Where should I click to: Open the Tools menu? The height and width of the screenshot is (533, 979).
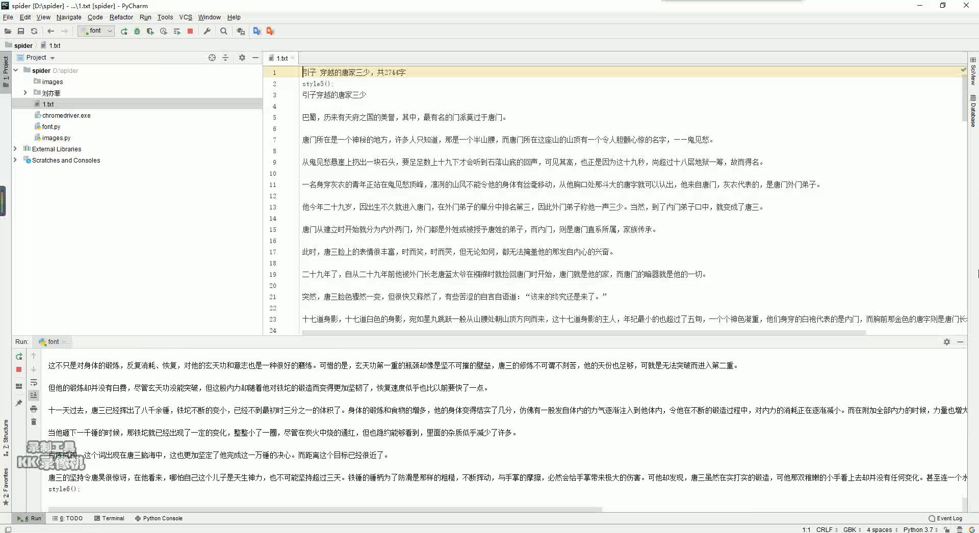(x=165, y=17)
